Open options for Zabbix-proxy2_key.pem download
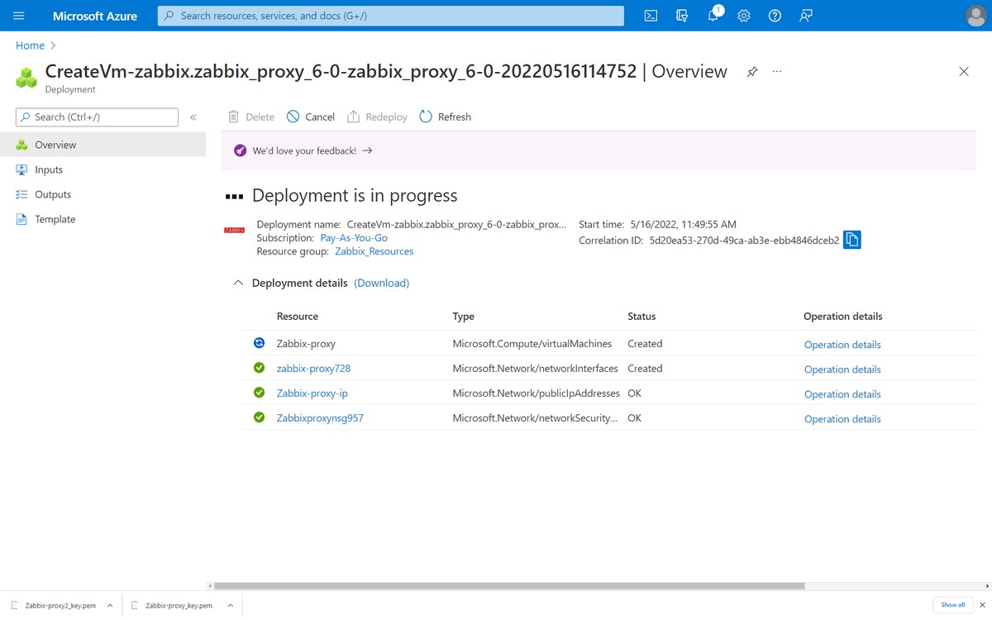This screenshot has width=992, height=620. [110, 606]
